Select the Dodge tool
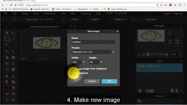Image resolution: width=187 pixels, height=105 pixels. (7, 88)
